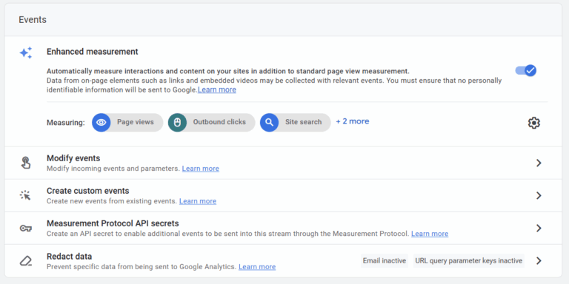Open Learn more link for Modify events

click(201, 169)
